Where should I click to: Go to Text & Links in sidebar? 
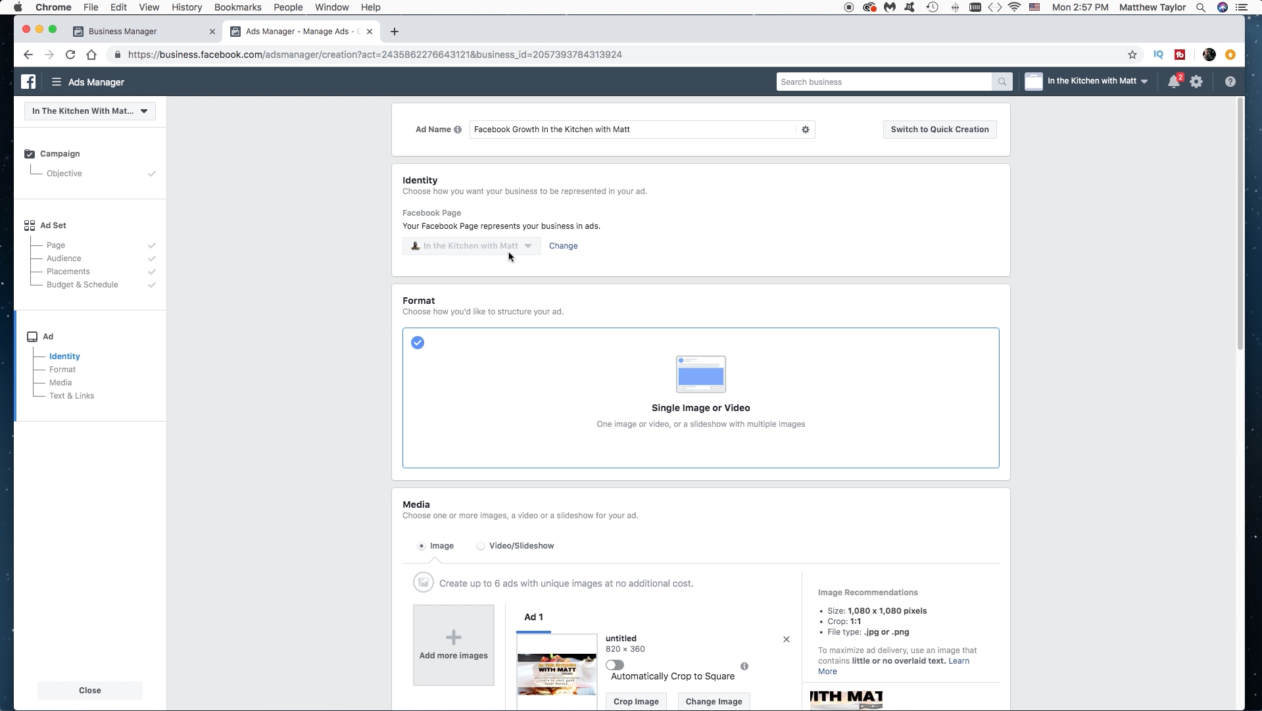[x=72, y=396]
